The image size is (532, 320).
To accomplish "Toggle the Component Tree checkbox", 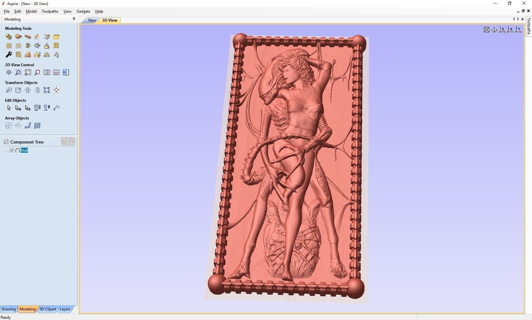I will point(6,142).
